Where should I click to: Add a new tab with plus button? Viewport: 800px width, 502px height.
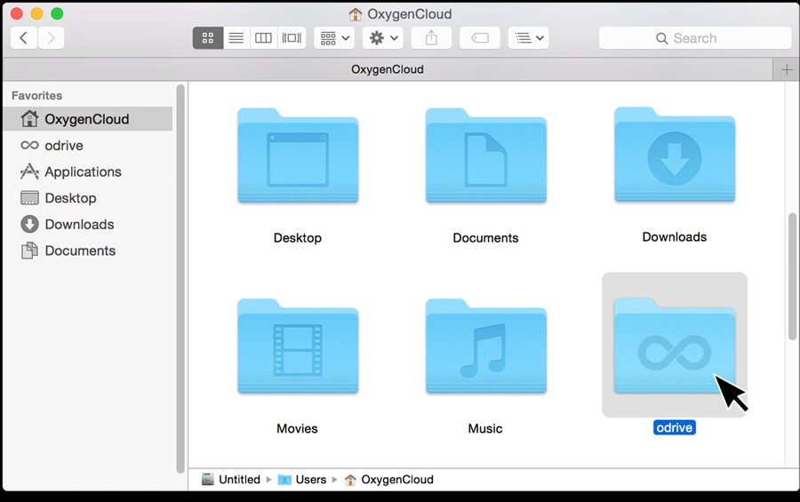(x=786, y=69)
